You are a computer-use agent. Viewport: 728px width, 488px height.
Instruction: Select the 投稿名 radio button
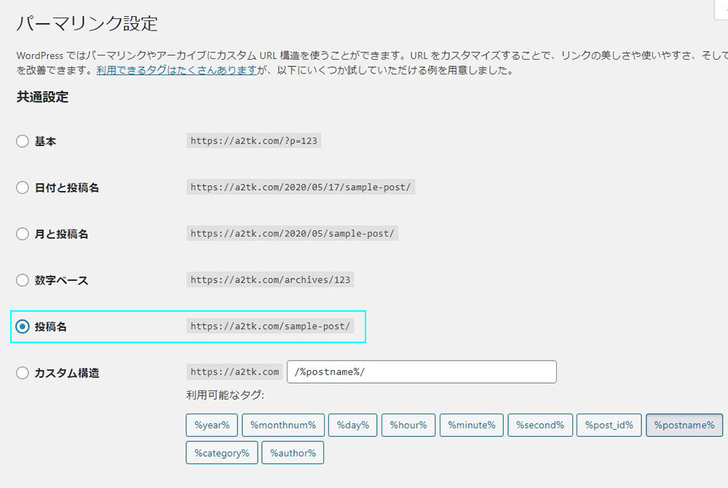point(23,326)
